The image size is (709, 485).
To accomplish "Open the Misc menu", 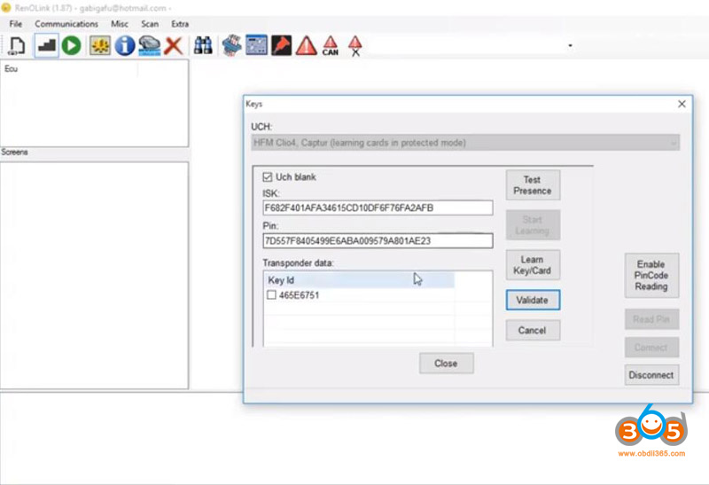I will (x=119, y=24).
